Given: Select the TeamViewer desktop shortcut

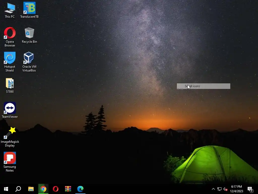Looking at the screenshot, I should pos(10,110).
